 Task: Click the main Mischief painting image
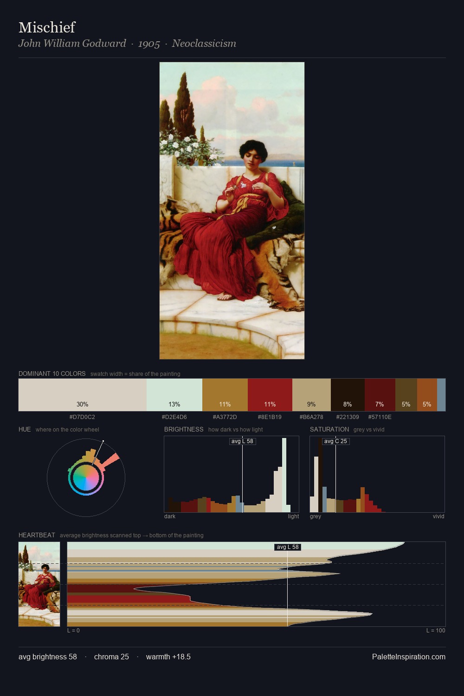[x=232, y=211]
